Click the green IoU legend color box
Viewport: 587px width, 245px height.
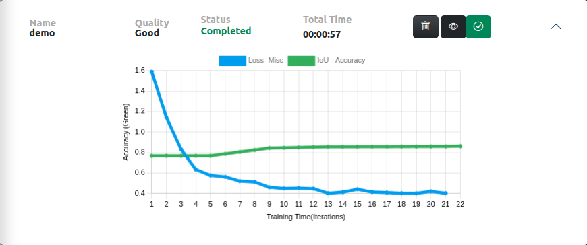tap(302, 61)
